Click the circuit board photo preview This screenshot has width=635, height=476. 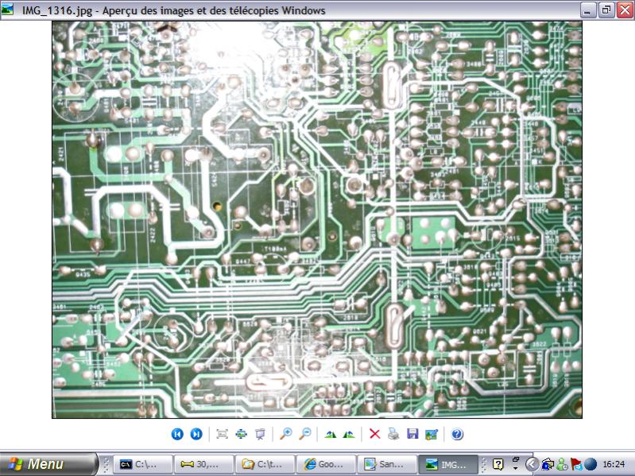[317, 220]
